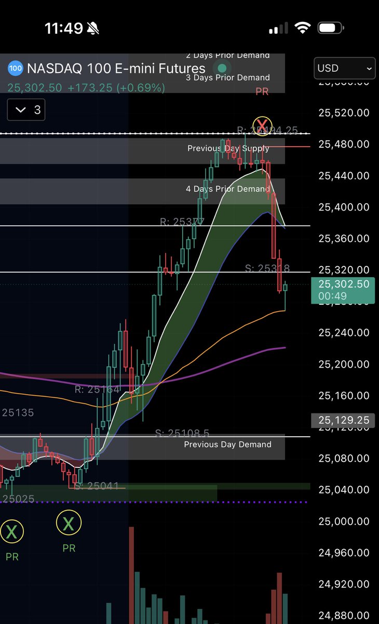Select the Previous Day Supply zone label
Image resolution: width=379 pixels, height=624 pixels.
[x=228, y=149]
